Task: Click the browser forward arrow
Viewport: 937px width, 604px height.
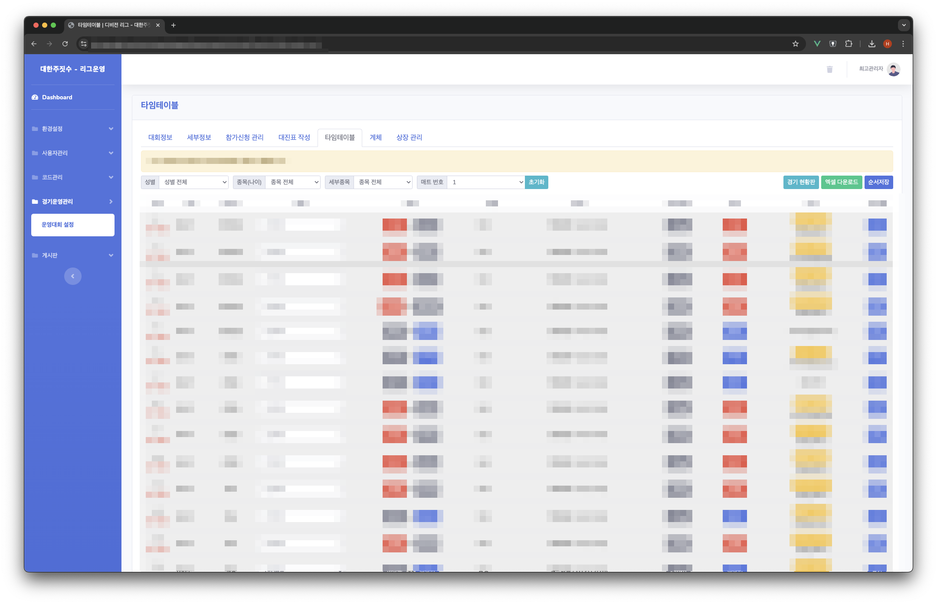Action: [x=49, y=44]
